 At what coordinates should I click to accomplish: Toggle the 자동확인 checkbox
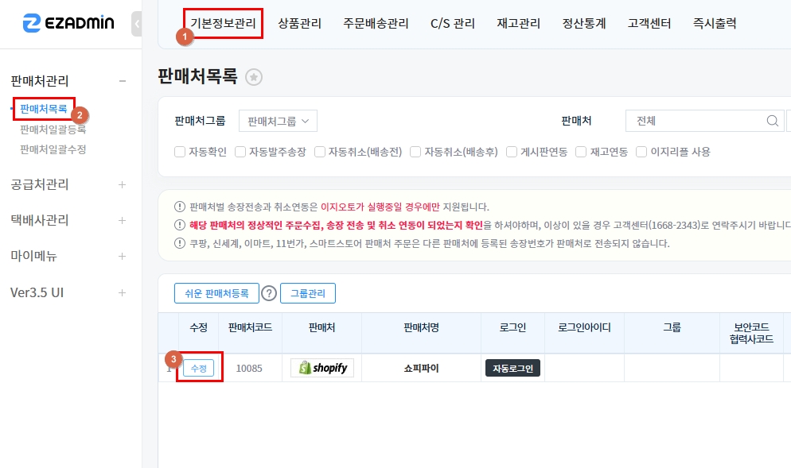pos(180,152)
